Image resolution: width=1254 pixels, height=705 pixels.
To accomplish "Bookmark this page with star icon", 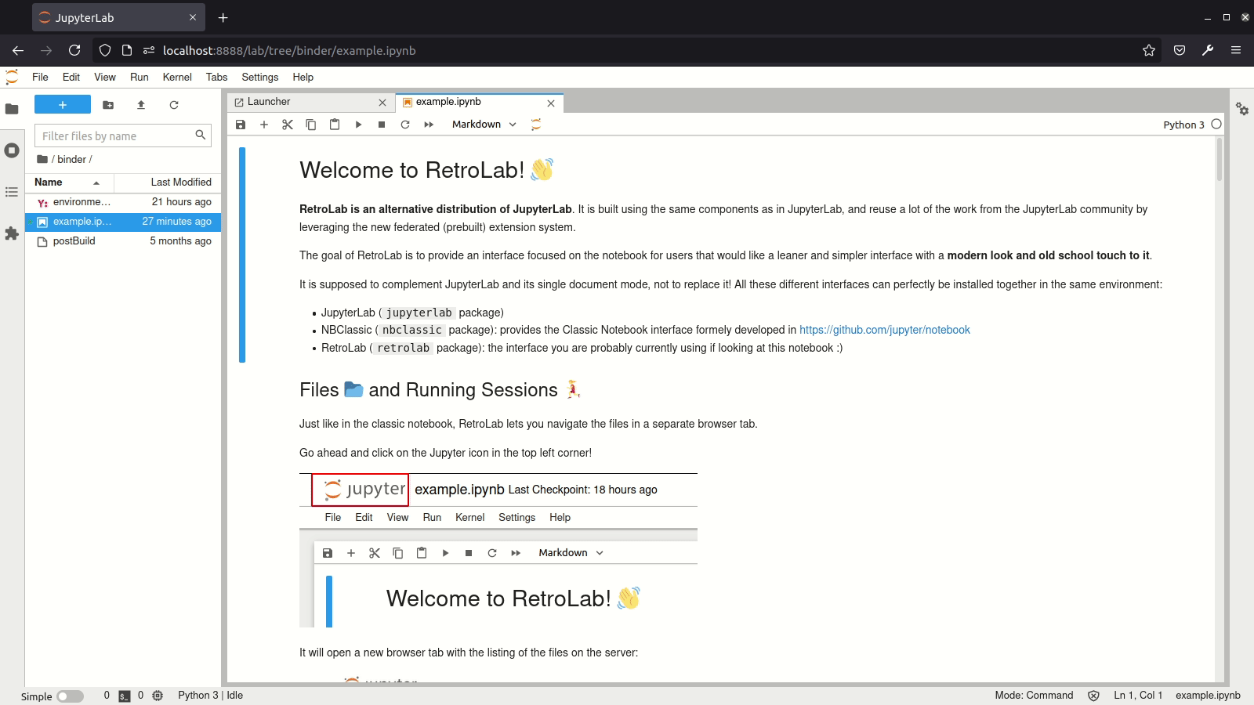I will pyautogui.click(x=1149, y=50).
